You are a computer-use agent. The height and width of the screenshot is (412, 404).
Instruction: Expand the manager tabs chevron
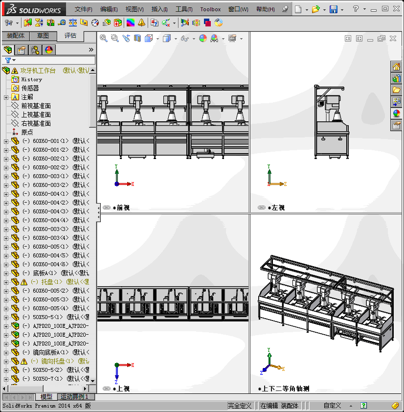click(x=91, y=49)
